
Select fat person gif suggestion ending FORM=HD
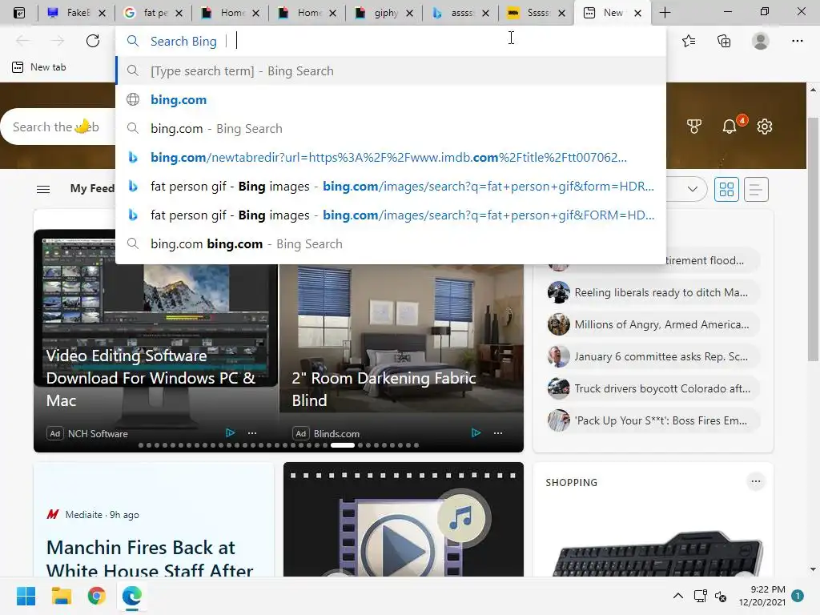[391, 215]
